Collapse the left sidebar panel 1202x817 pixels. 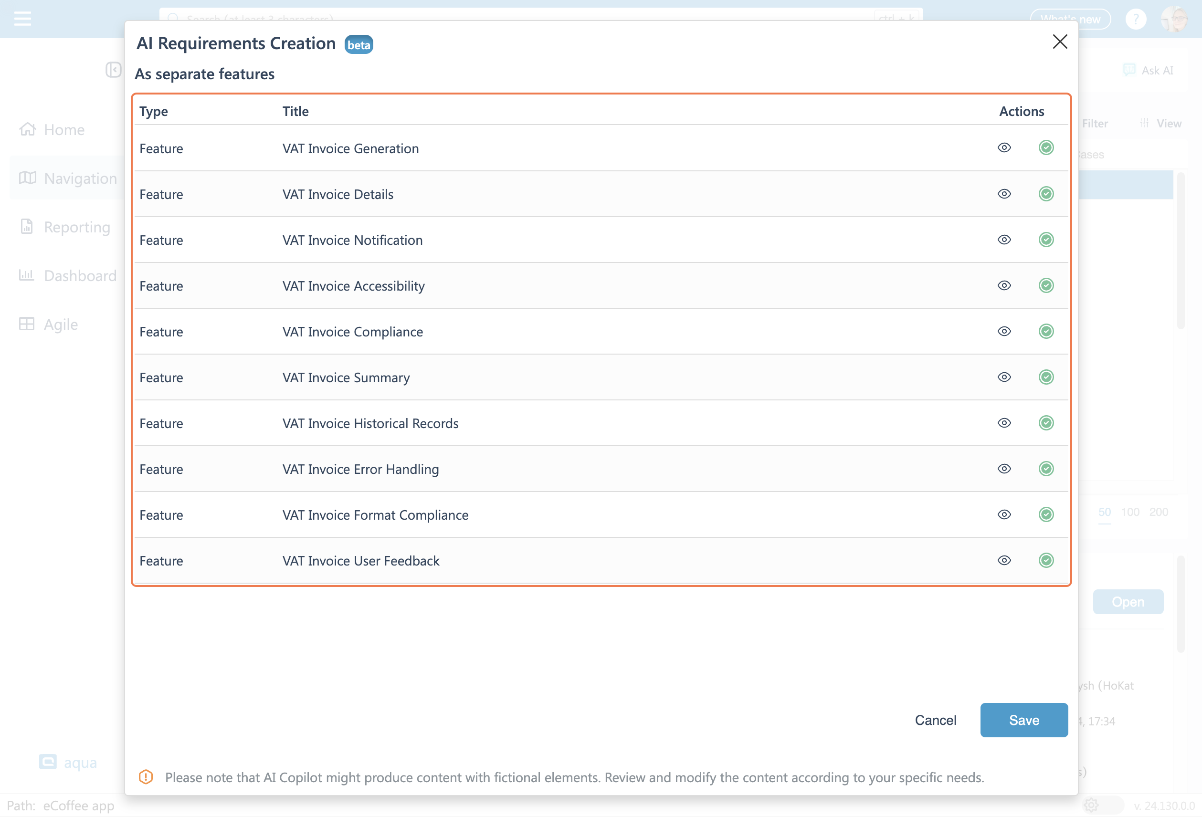coord(113,70)
